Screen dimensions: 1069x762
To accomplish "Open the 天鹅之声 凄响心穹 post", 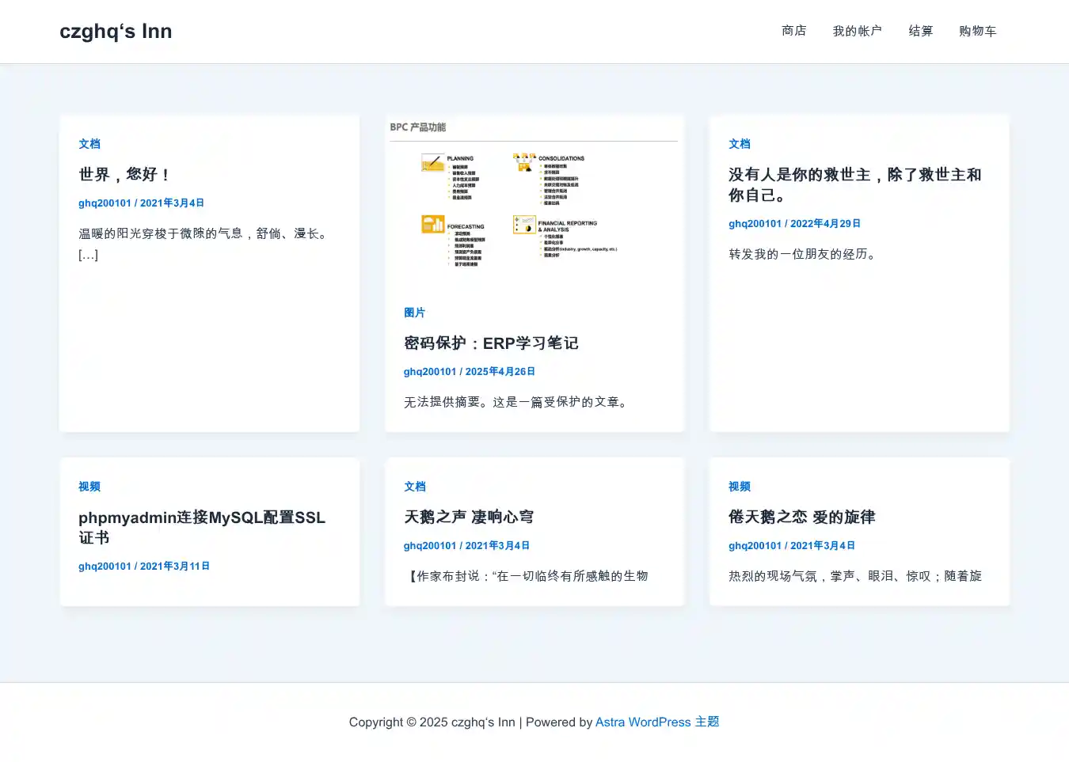I will (x=469, y=517).
